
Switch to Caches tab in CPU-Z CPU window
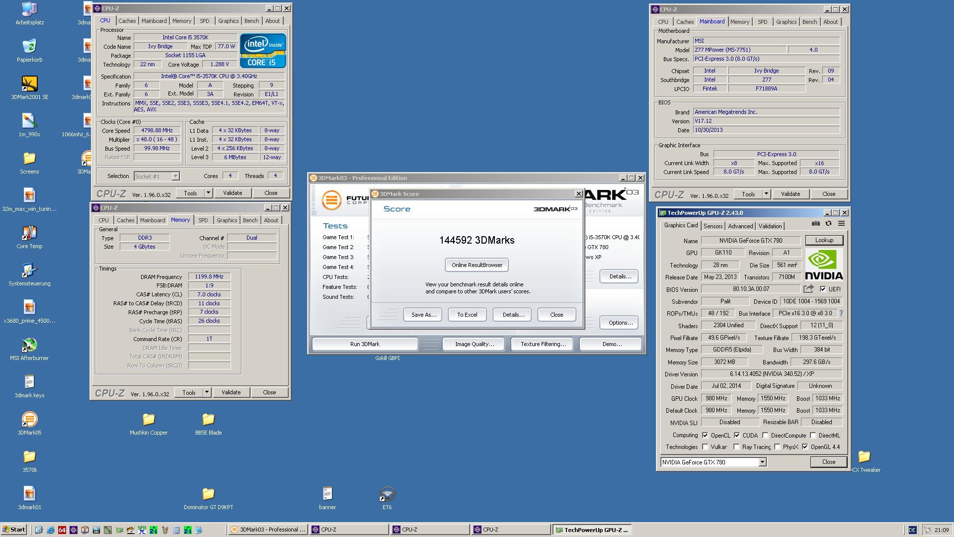tap(127, 21)
